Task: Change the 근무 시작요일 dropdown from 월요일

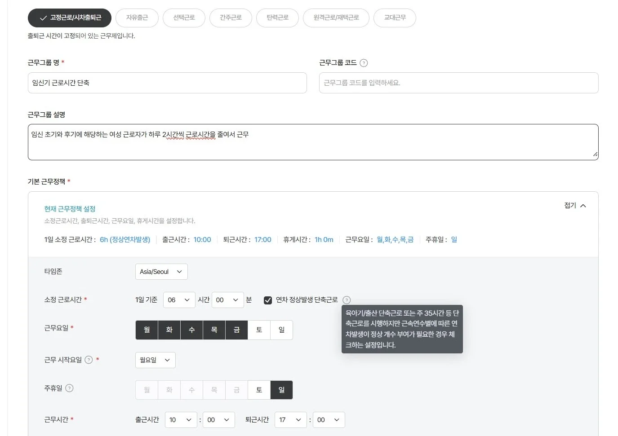Action: point(155,360)
